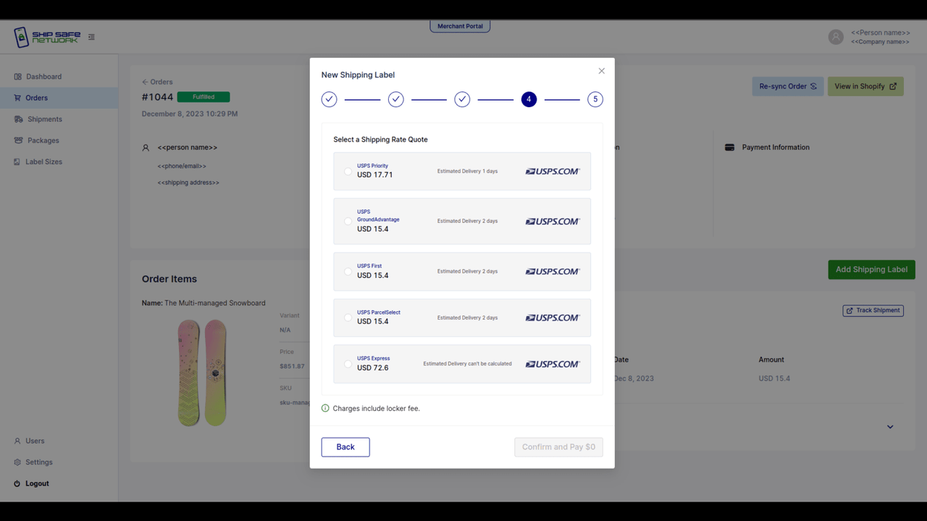Click the USPS.COM logo in USPS Express row
This screenshot has width=927, height=521.
click(x=553, y=364)
